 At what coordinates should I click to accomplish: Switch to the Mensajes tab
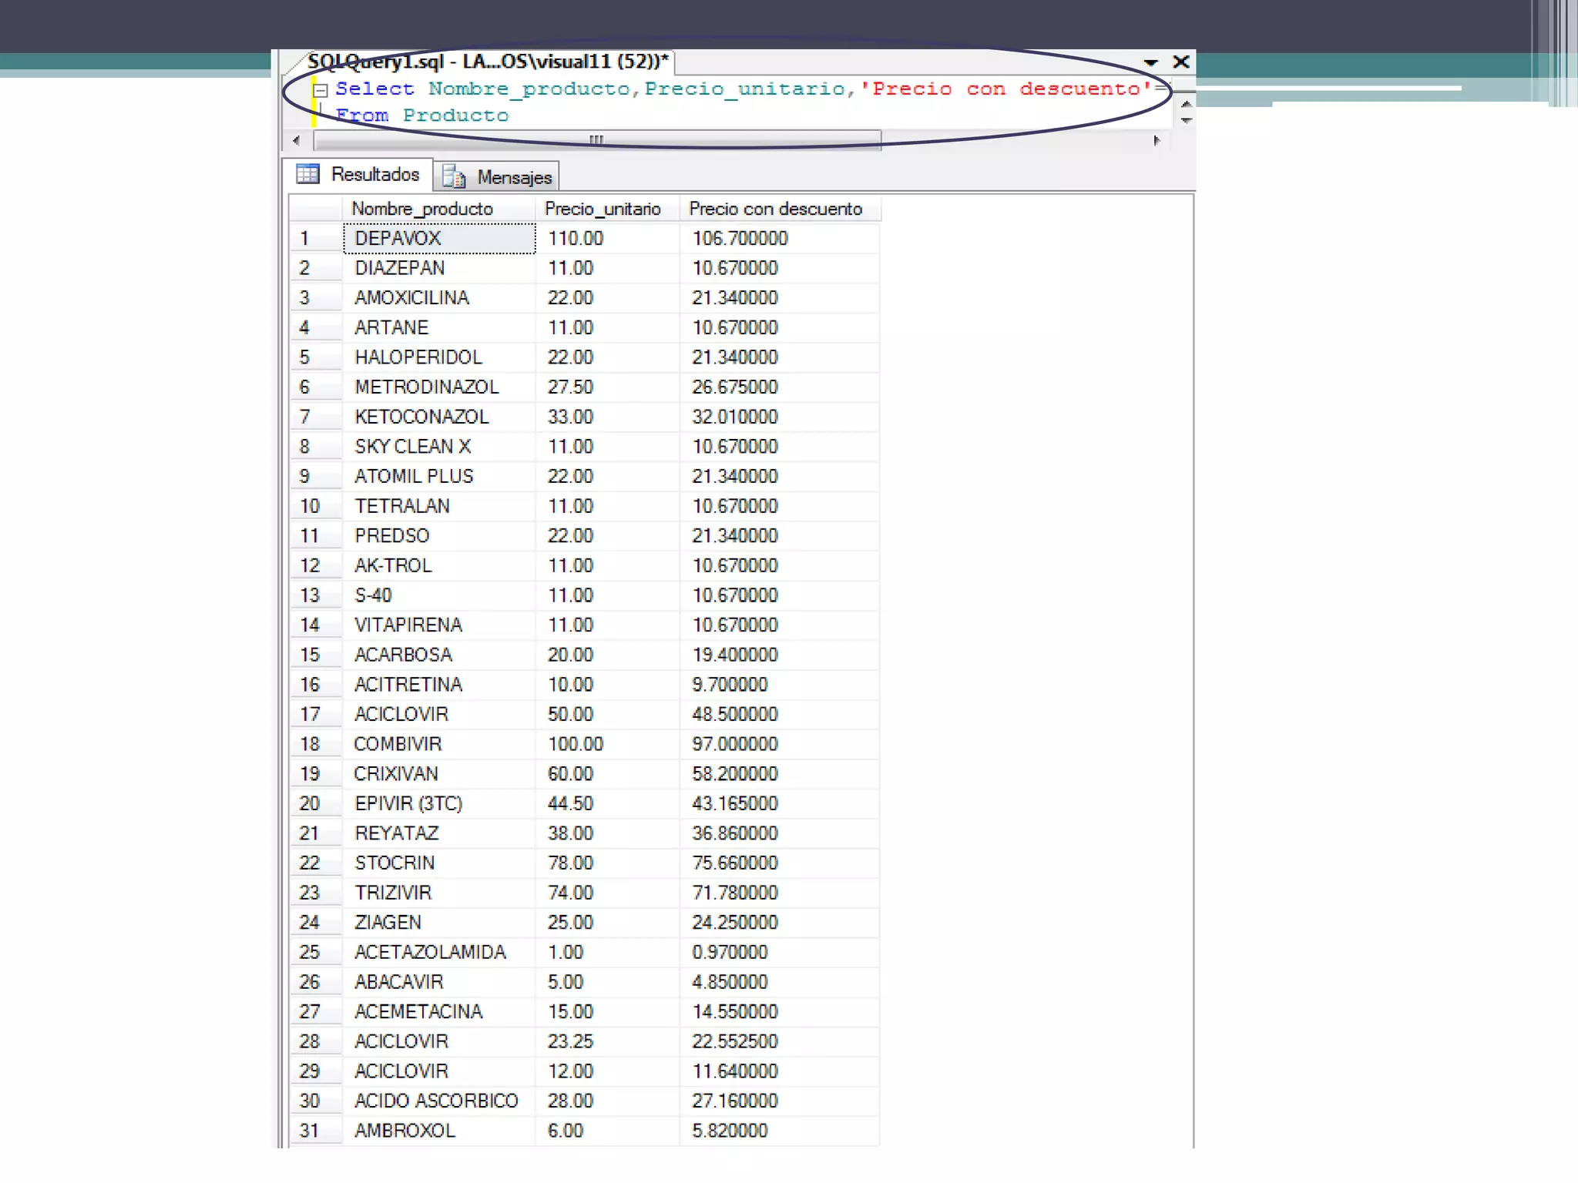pos(514,177)
